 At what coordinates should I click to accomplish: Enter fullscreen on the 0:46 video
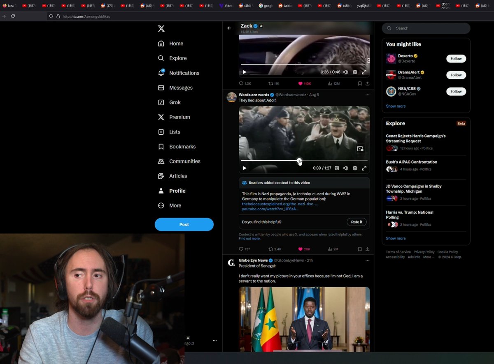coord(364,72)
